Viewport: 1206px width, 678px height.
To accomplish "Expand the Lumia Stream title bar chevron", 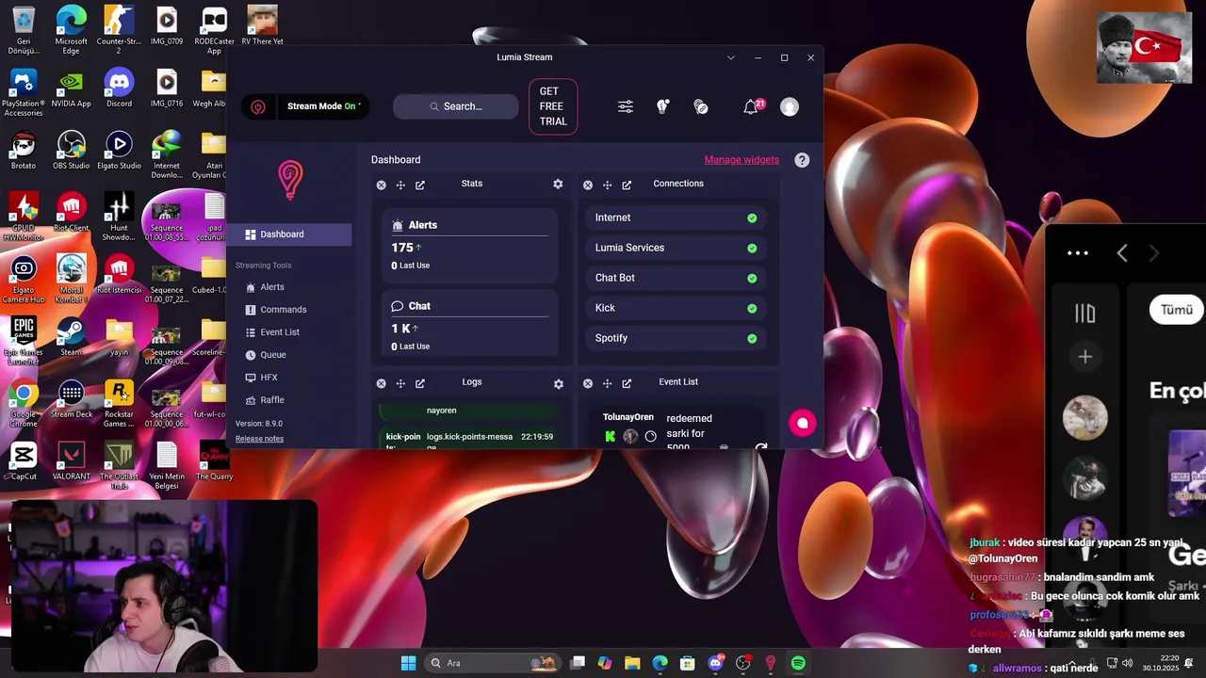I will click(730, 57).
